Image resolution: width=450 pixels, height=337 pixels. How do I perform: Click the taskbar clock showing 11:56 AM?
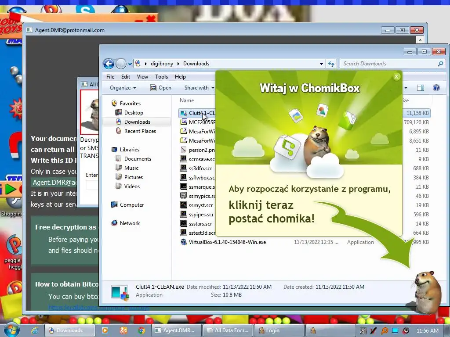click(x=427, y=331)
